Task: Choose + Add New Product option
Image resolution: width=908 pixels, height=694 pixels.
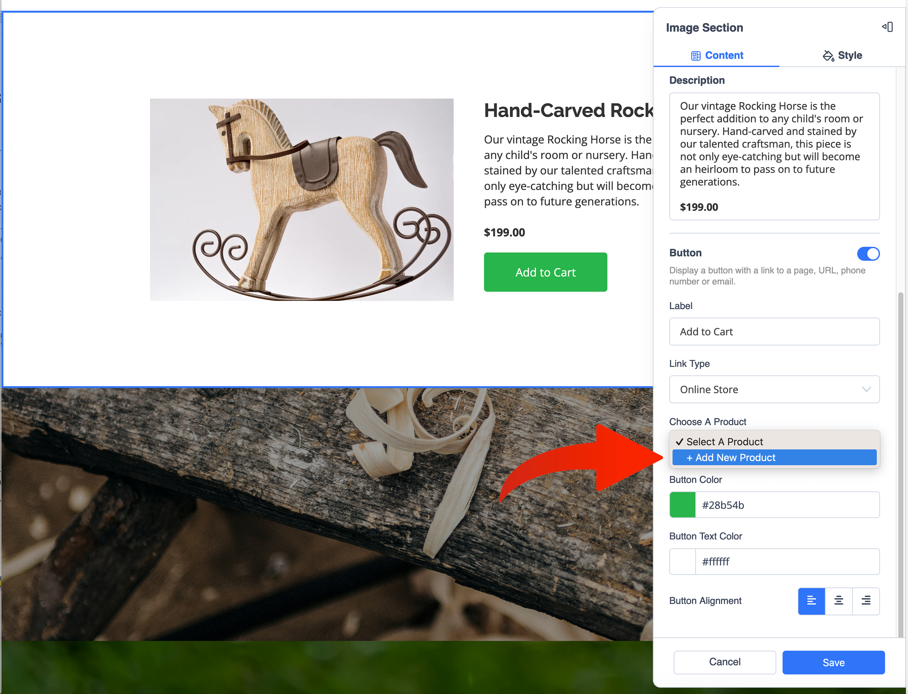Action: click(x=774, y=457)
